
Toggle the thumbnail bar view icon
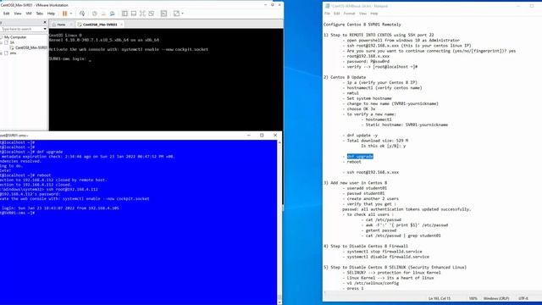[134, 14]
